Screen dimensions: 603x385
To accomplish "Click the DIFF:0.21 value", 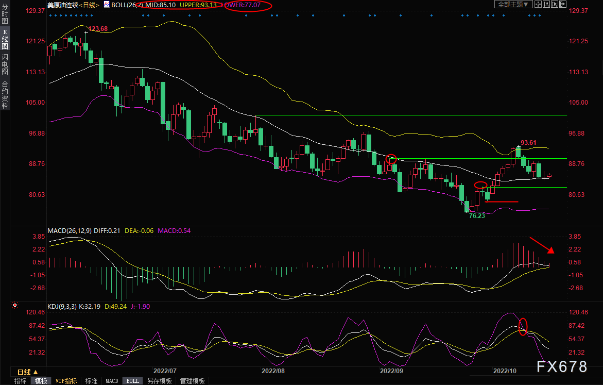I will (107, 230).
